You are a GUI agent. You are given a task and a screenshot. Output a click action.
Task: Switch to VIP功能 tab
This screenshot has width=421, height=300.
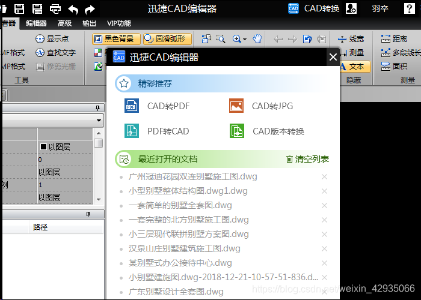point(119,23)
